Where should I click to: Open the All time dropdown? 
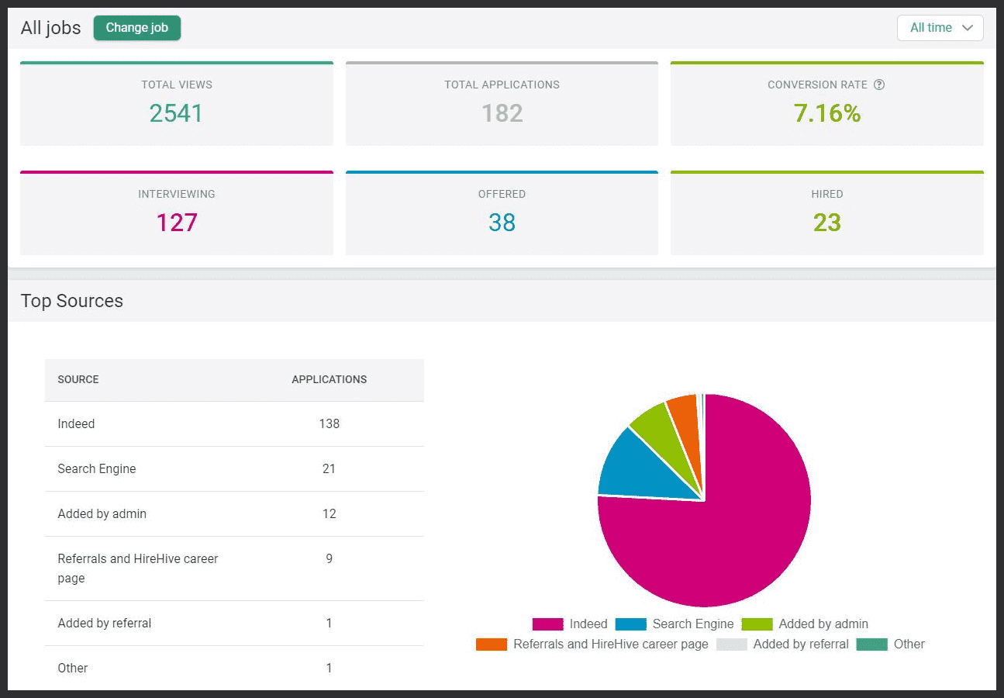(940, 28)
